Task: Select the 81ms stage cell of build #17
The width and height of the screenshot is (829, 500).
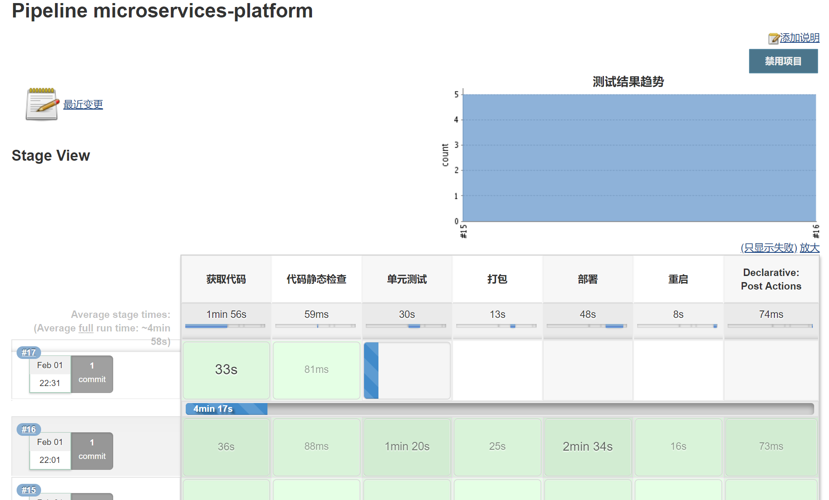Action: 316,370
